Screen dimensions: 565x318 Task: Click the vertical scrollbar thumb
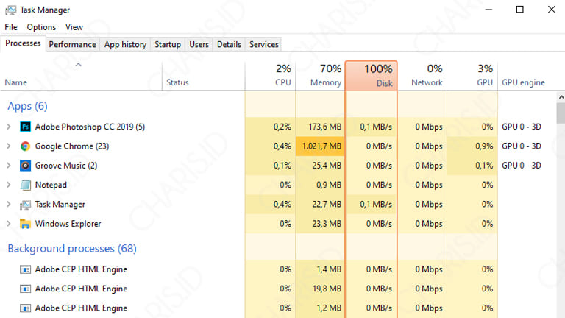pyautogui.click(x=560, y=113)
